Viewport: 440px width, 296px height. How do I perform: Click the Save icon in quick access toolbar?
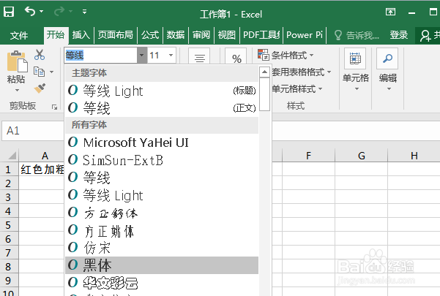pyautogui.click(x=9, y=12)
